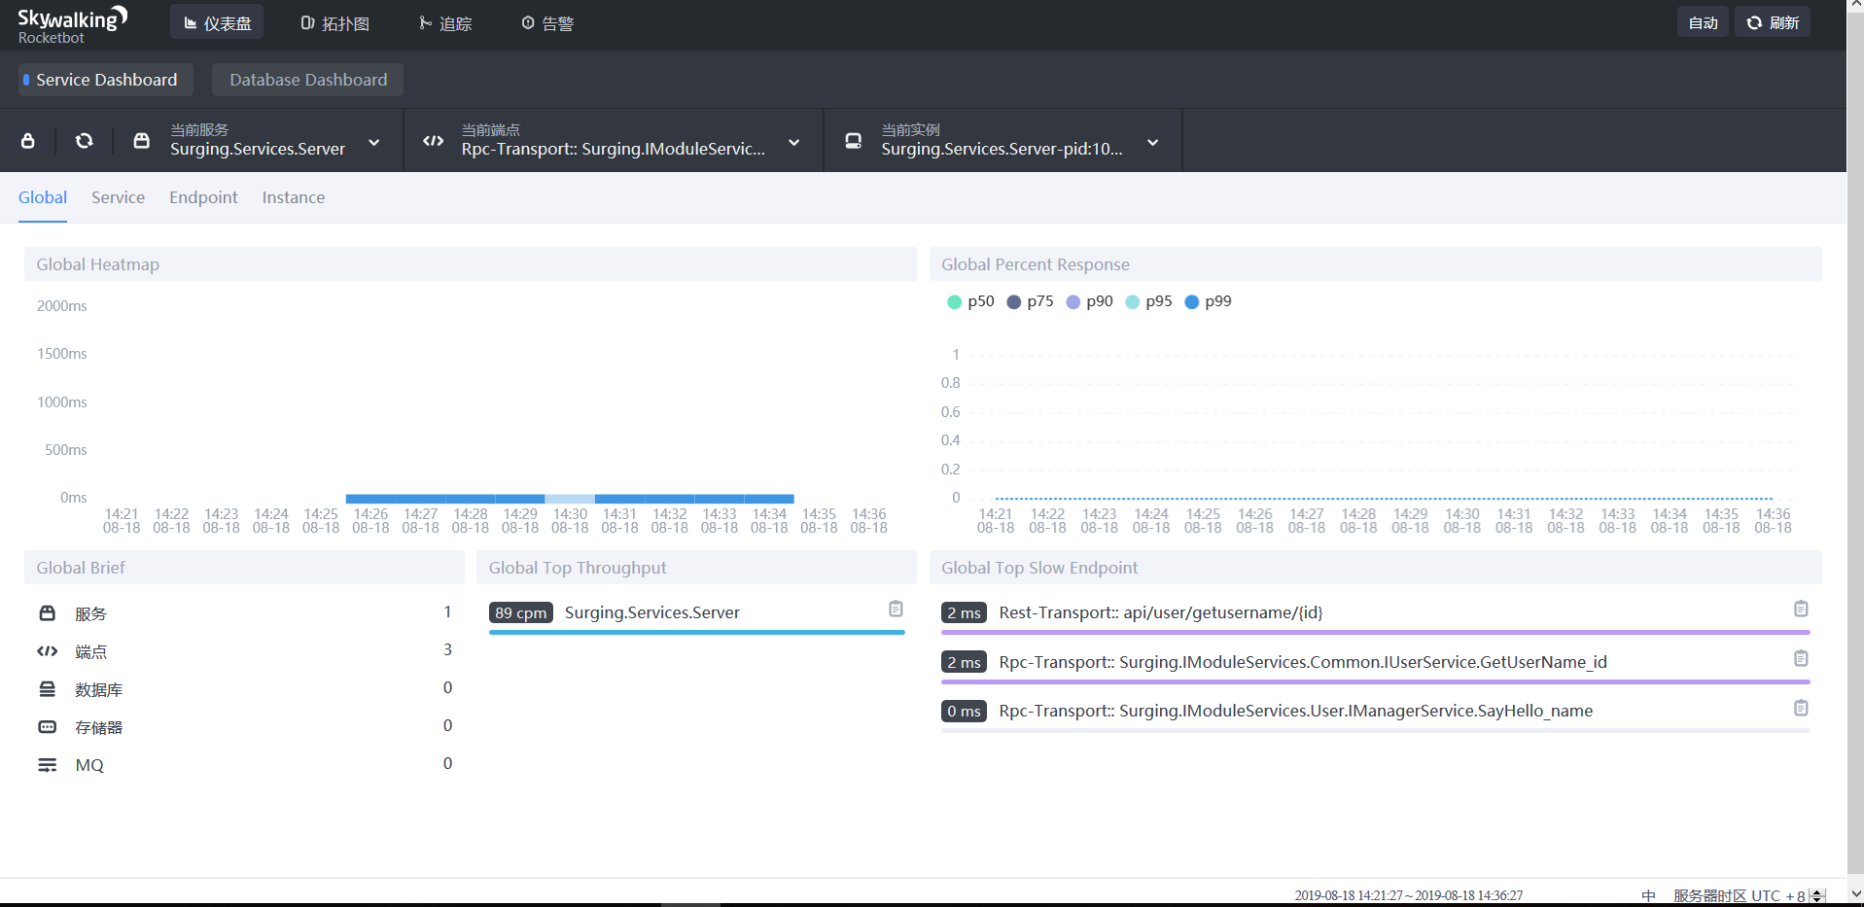
Task: Click the lock edit icon
Action: 28,141
